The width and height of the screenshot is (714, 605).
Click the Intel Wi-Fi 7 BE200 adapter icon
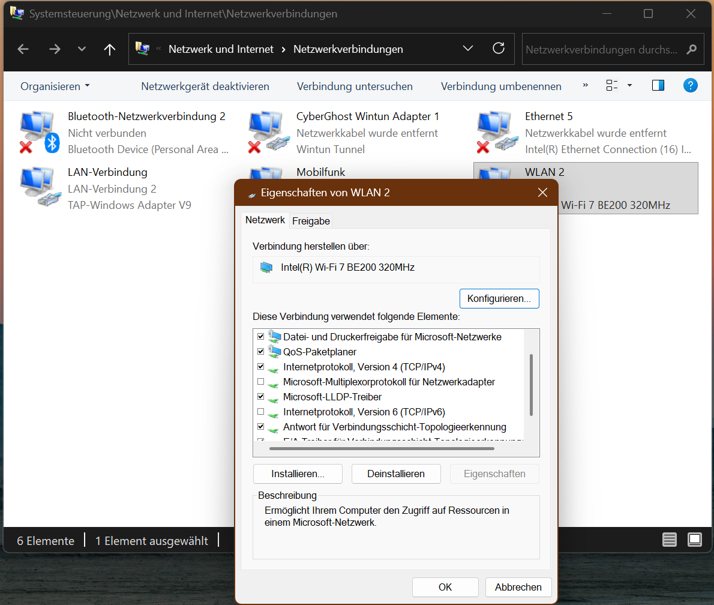[x=266, y=268]
